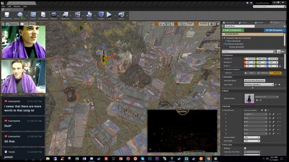
Task: Click the Current Health value field
Action: pyautogui.click(x=252, y=137)
